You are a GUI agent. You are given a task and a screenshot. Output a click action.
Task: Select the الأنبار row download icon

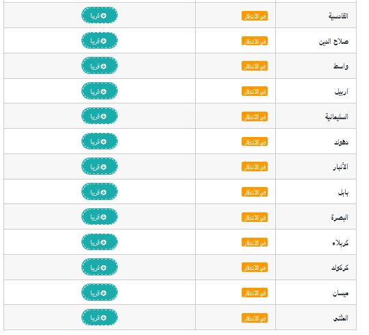coord(103,166)
